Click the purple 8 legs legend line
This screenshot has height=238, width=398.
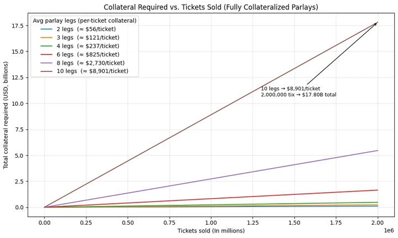46,63
